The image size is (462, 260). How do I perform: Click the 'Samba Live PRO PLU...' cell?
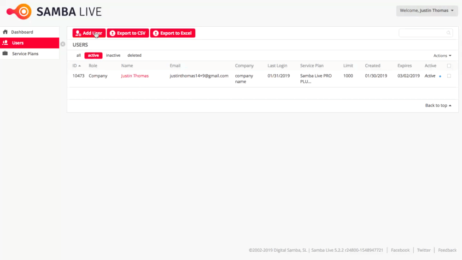[316, 79]
